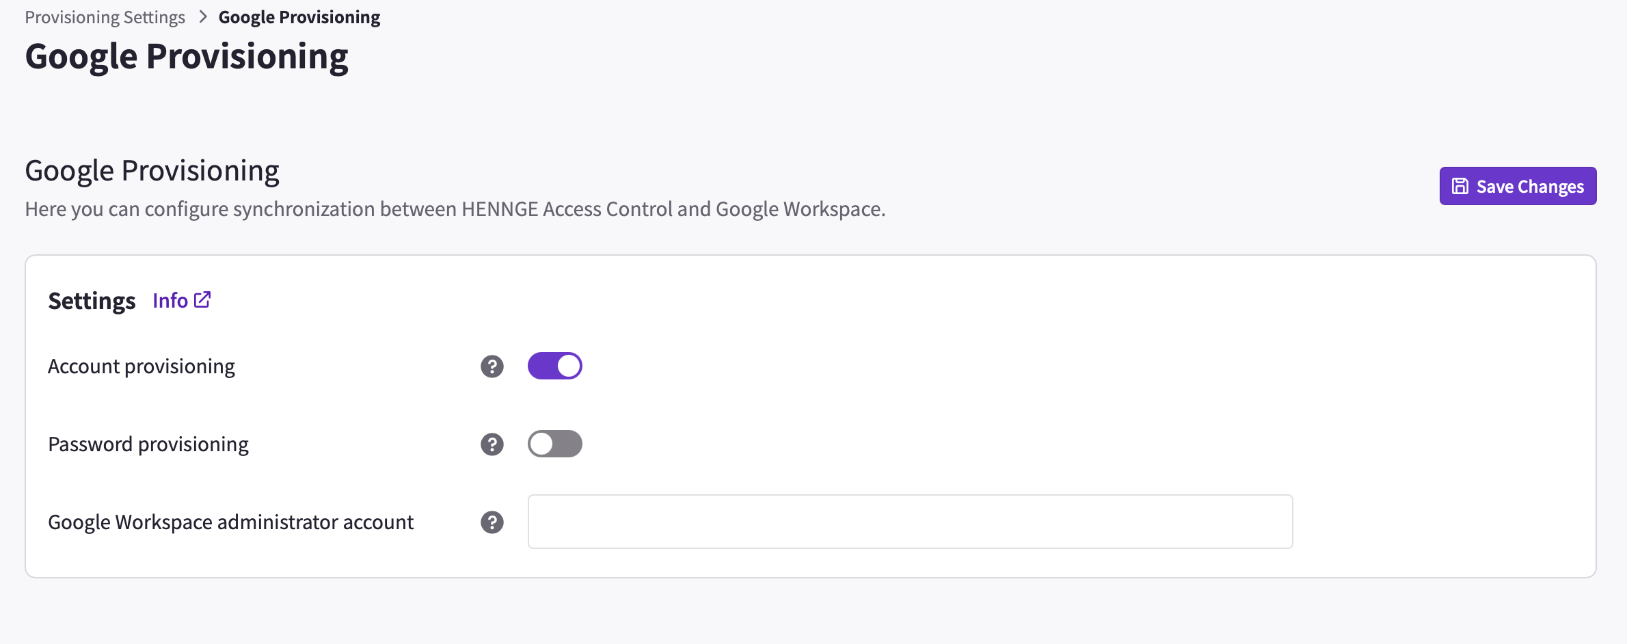The width and height of the screenshot is (1627, 644).
Task: Enable the Password provisioning switch
Action: point(555,444)
